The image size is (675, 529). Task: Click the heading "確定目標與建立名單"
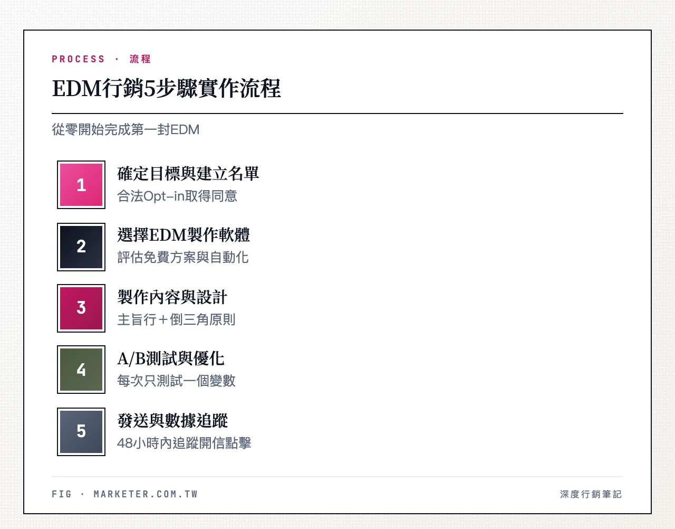[188, 174]
